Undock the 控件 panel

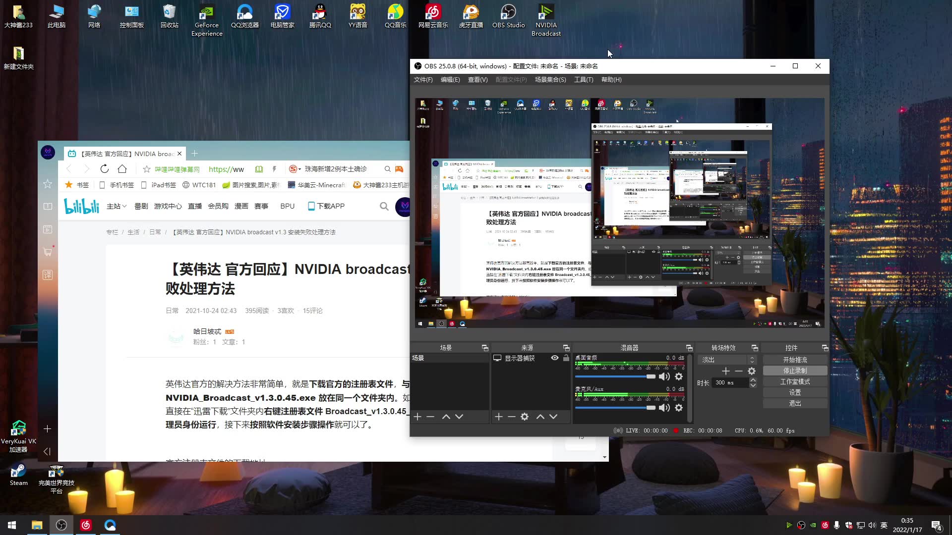(825, 348)
